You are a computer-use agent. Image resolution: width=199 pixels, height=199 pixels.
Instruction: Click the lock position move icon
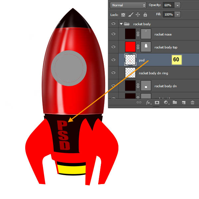click(138, 15)
